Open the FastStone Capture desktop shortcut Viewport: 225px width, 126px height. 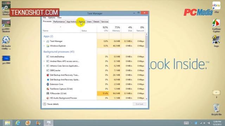coord(217,26)
